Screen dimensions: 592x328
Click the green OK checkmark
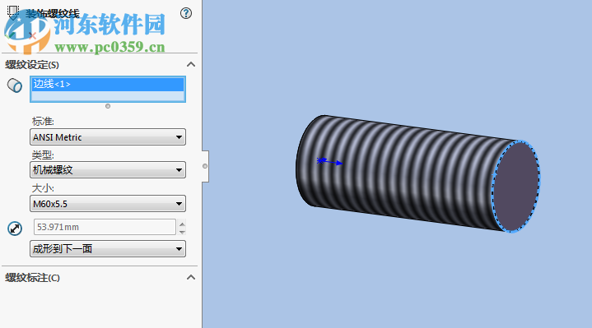[10, 36]
